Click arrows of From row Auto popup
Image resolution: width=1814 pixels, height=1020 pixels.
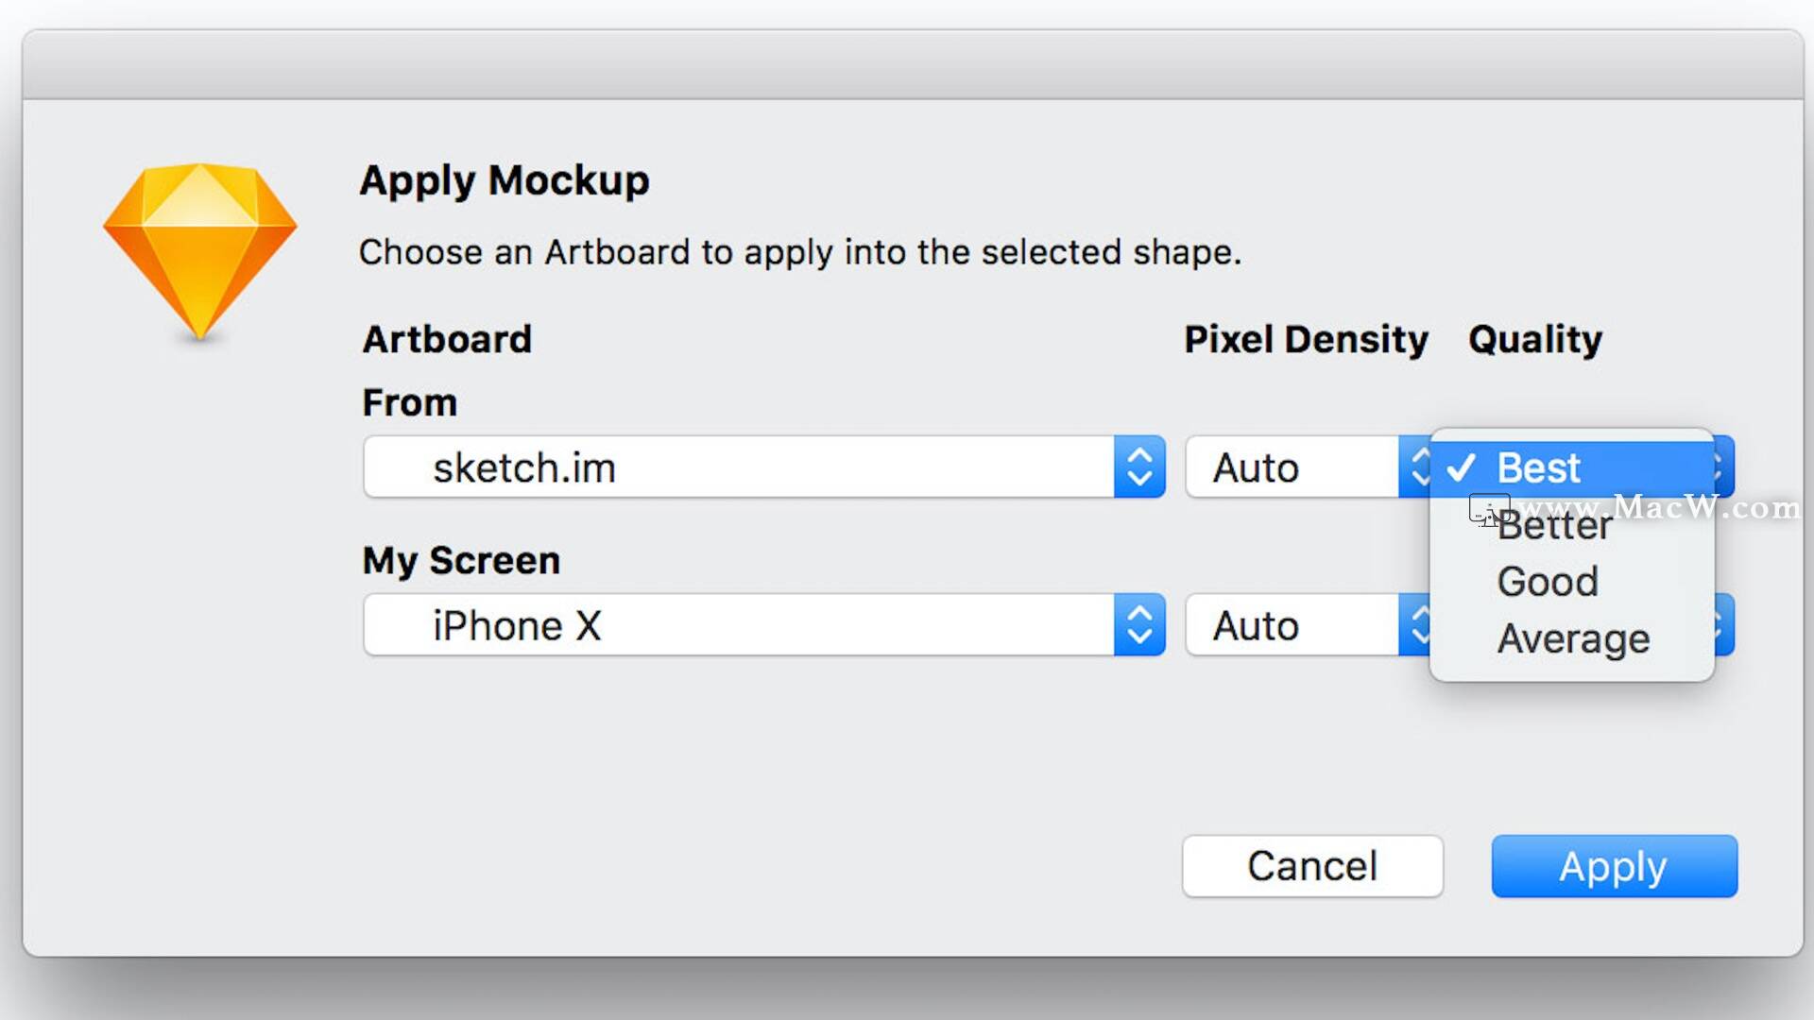[1416, 467]
